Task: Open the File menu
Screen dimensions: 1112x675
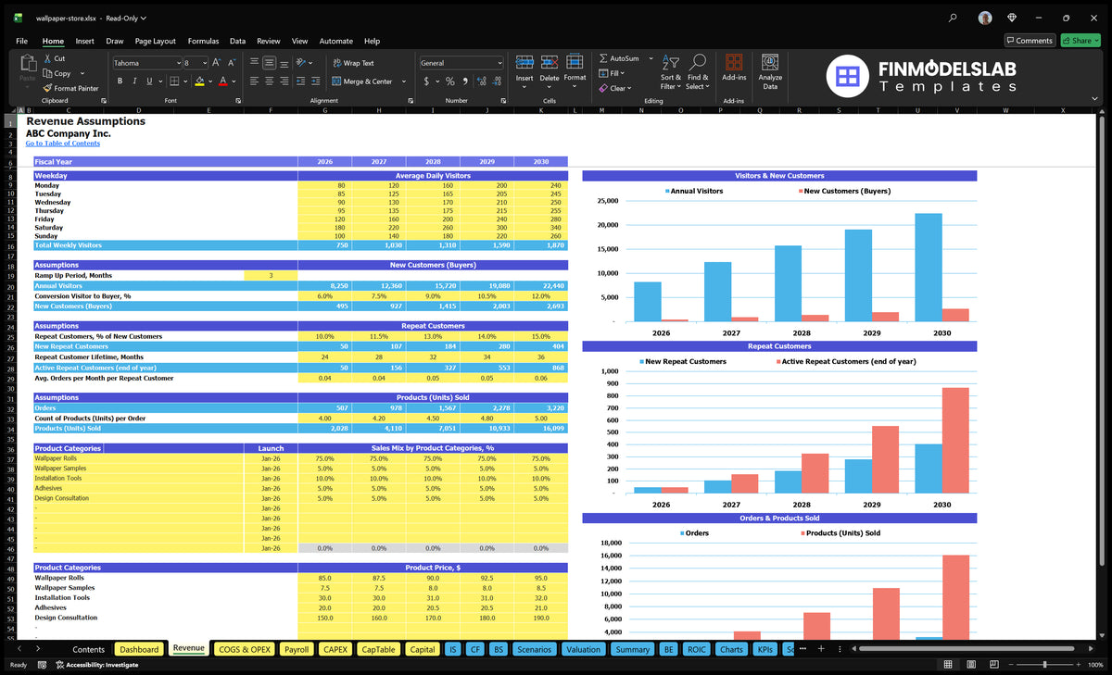Action: tap(21, 41)
